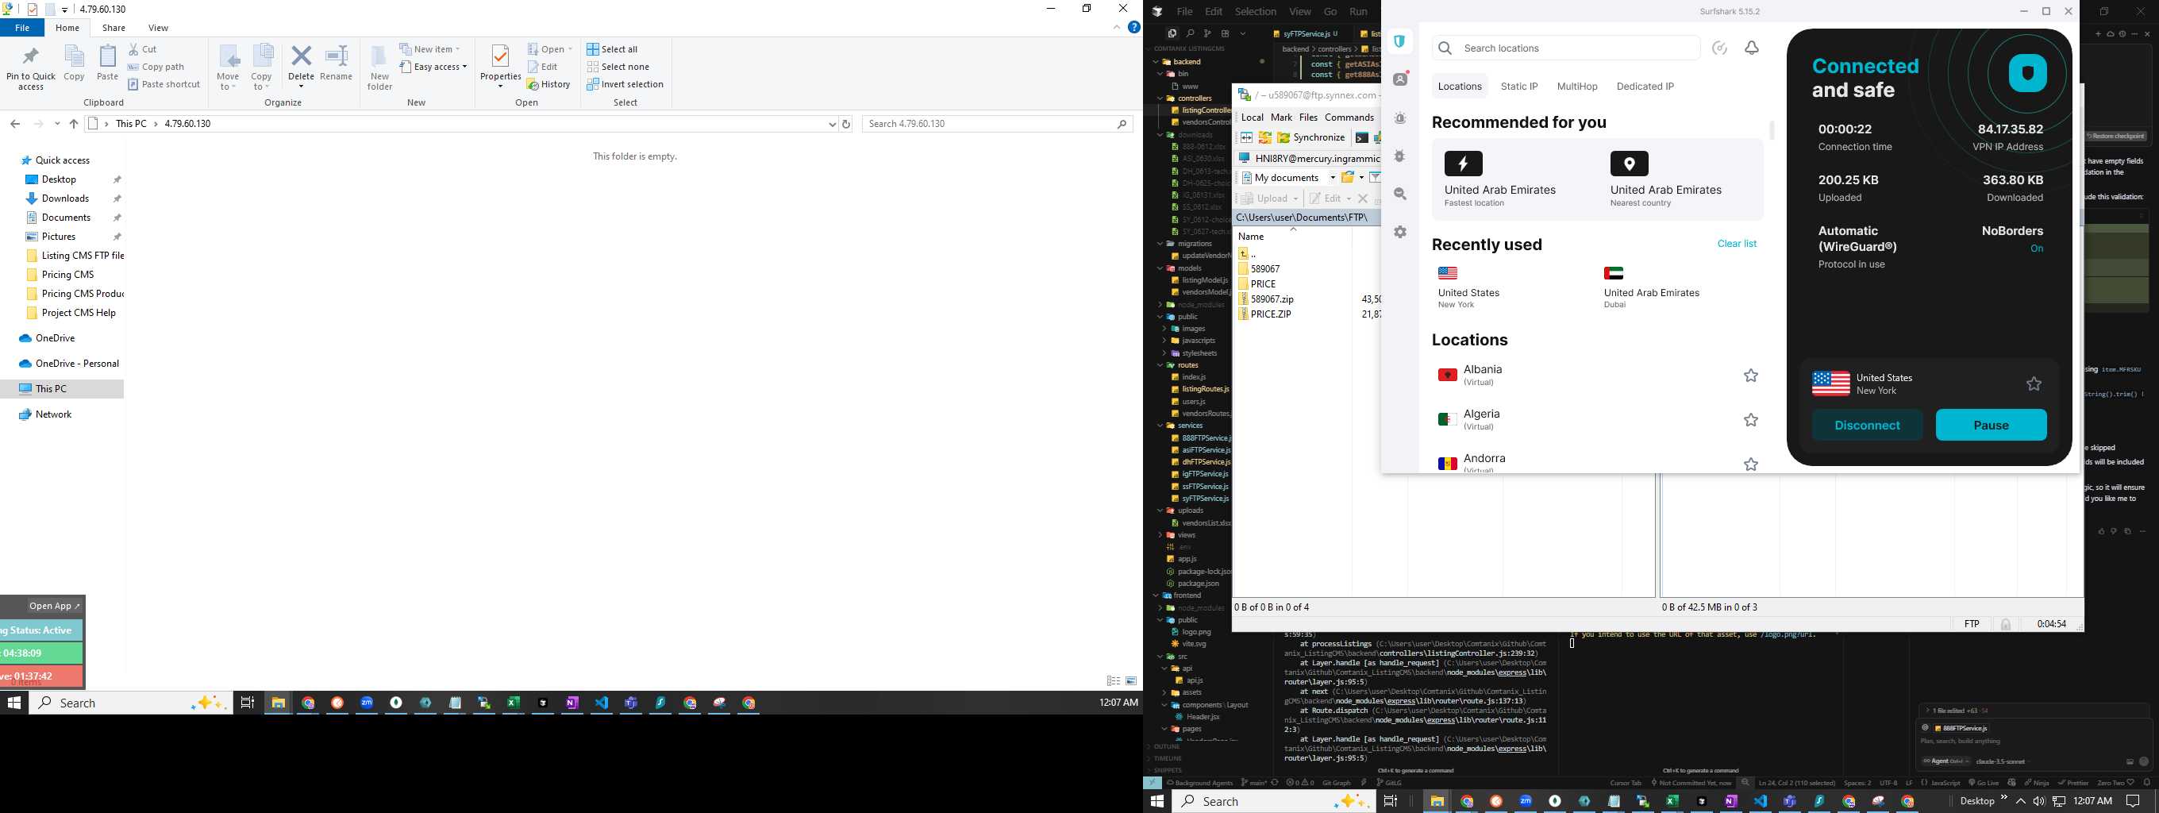Open Surfshark Alert sidebar icon
Viewport: 2159px width, 813px height.
pyautogui.click(x=1400, y=118)
